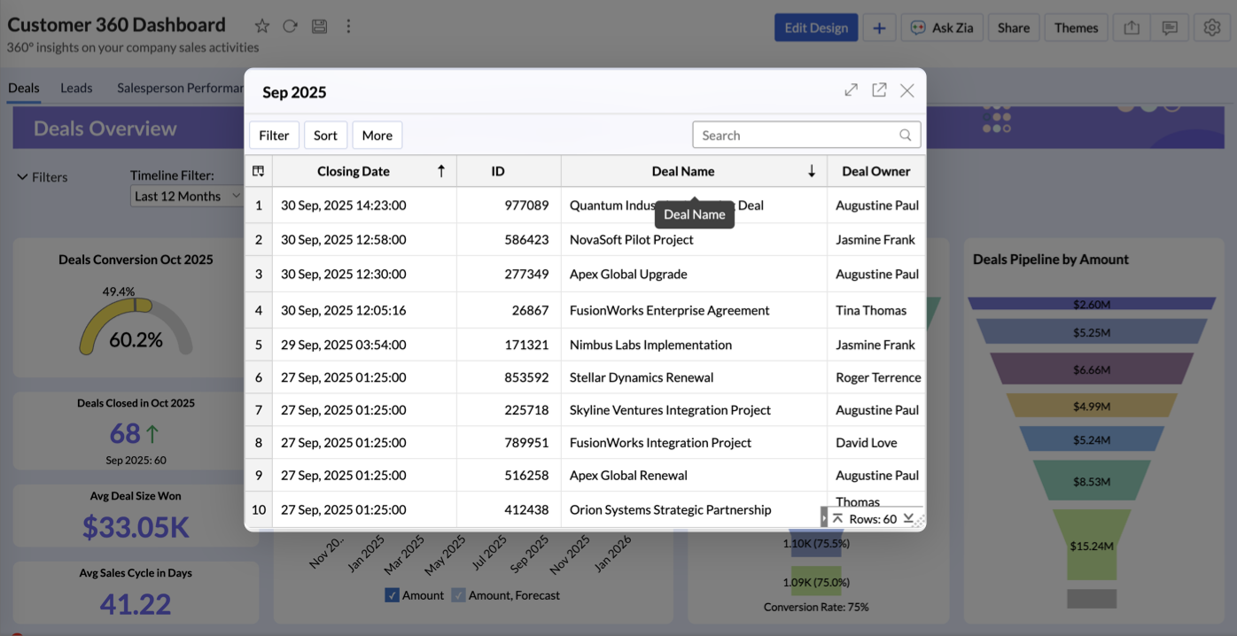Open the Timeline Filter dropdown

tap(187, 196)
